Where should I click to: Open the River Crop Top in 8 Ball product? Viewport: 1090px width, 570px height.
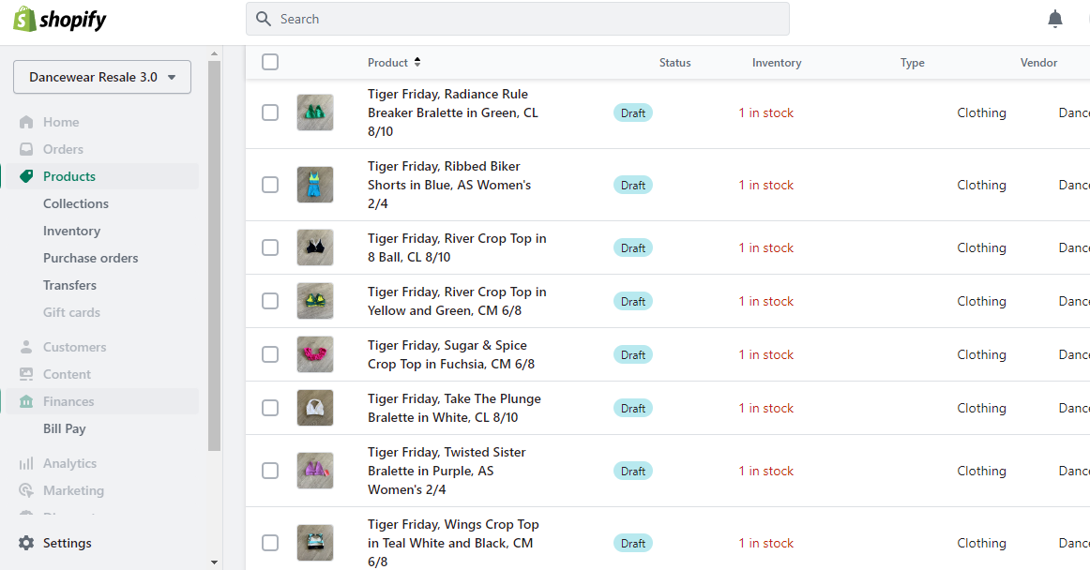click(457, 247)
